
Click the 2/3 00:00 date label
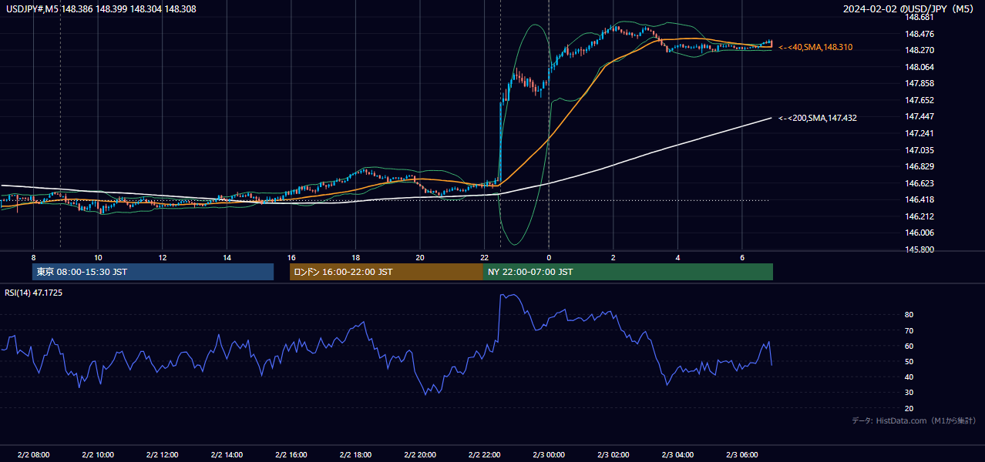(549, 455)
